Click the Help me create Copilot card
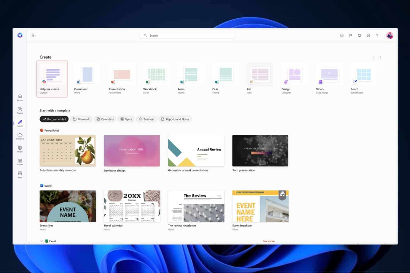 pyautogui.click(x=52, y=79)
